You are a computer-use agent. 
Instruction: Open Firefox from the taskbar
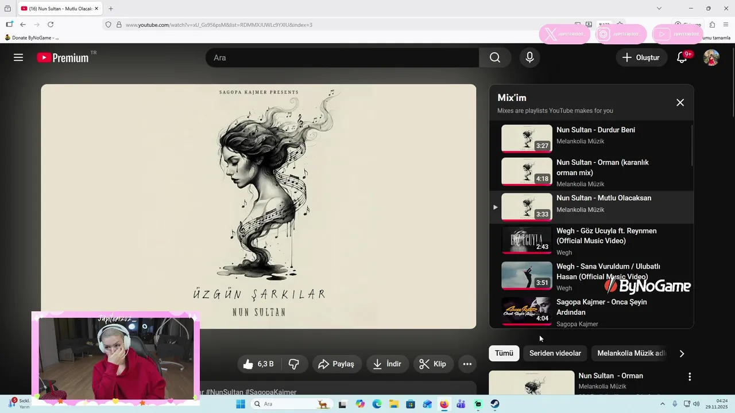pyautogui.click(x=444, y=404)
